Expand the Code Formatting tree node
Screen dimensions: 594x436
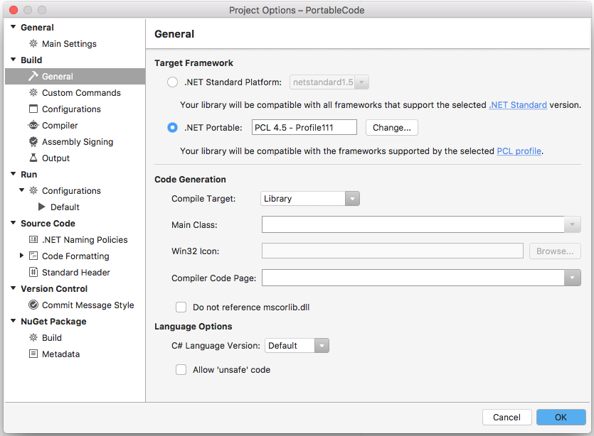22,256
